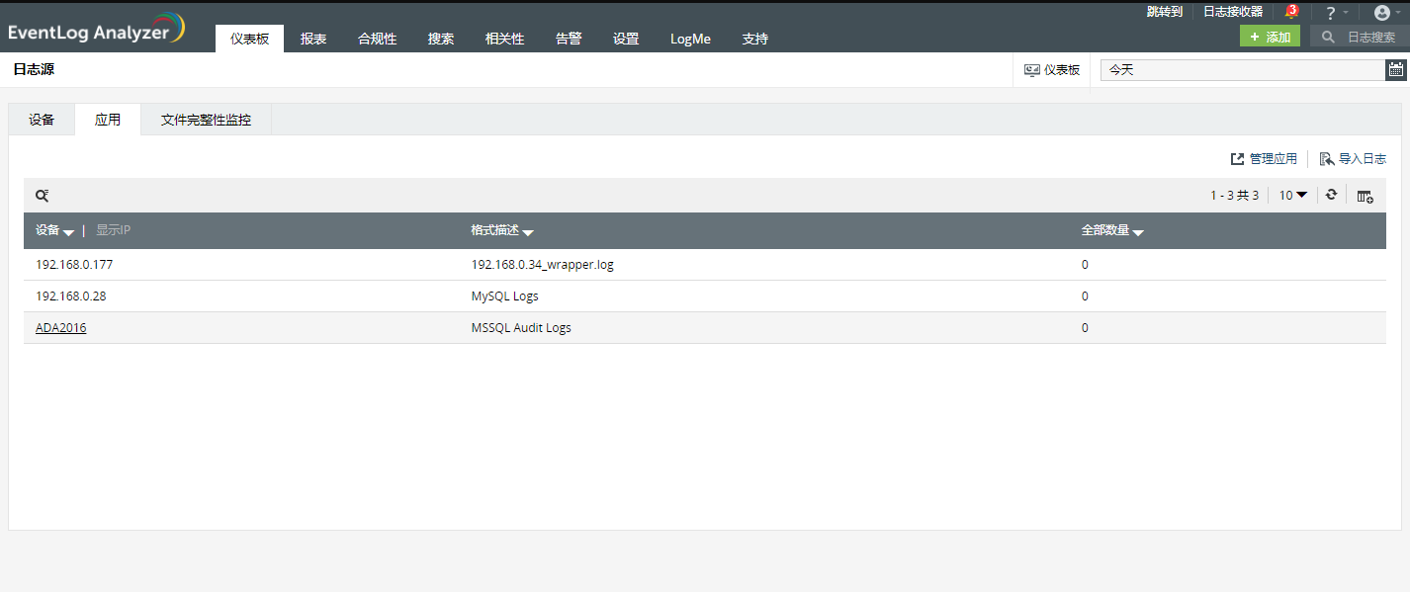
Task: Click the MSSQL Audit Logs cell
Action: point(521,327)
